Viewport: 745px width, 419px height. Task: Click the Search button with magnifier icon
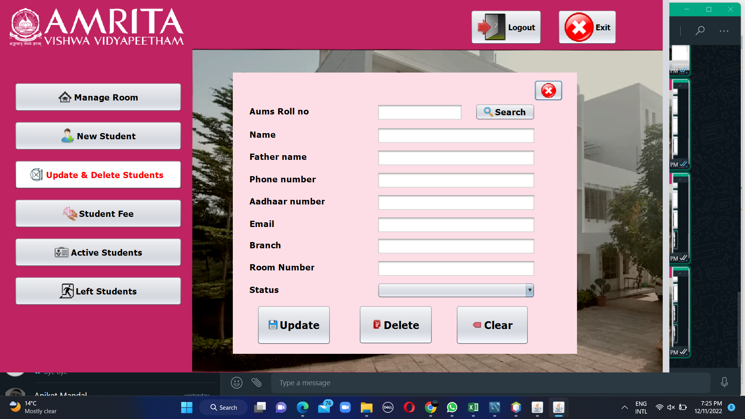[505, 112]
